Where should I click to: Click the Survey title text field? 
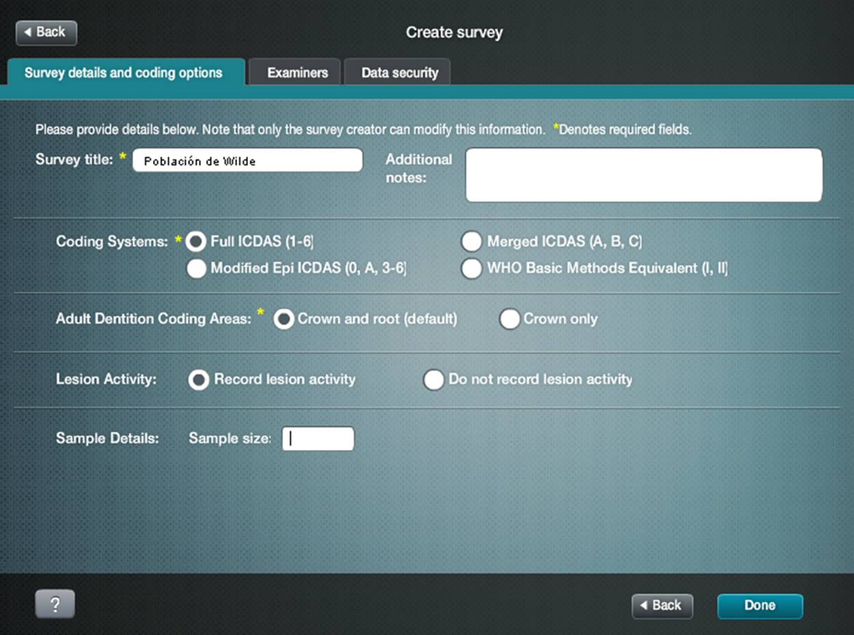point(247,161)
